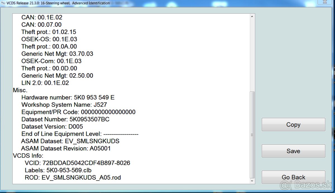Viewport: 335px width, 193px height.
Task: Click the 'Theft prot.: 01.02.15' line
Action: 49,32
